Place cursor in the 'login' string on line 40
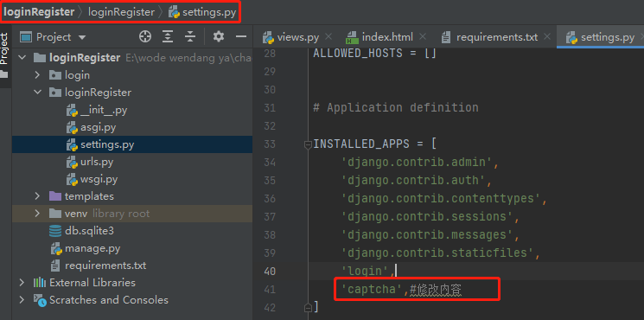This screenshot has width=644, height=320. point(365,271)
